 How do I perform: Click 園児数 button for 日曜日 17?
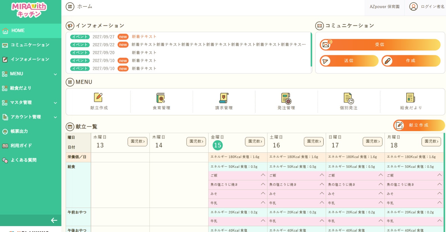click(373, 141)
